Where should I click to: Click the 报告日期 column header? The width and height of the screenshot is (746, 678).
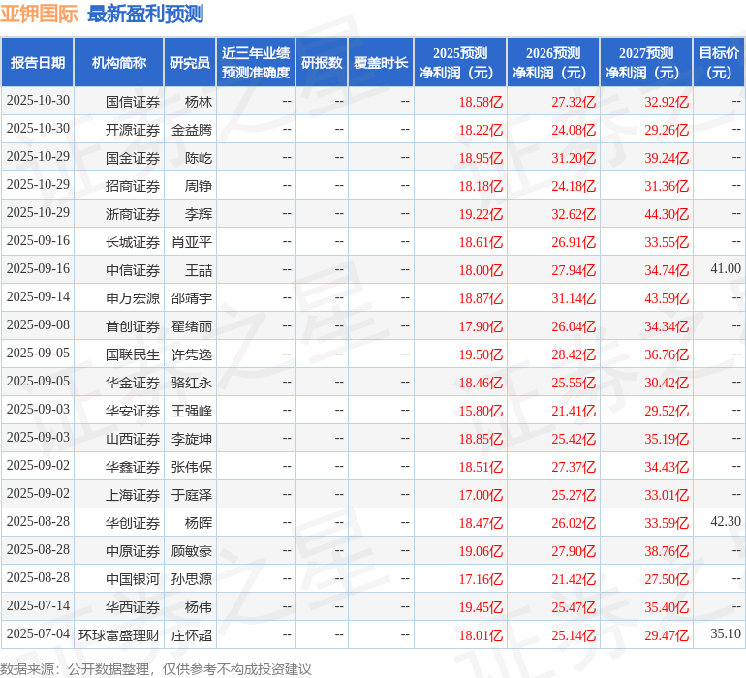click(x=38, y=63)
